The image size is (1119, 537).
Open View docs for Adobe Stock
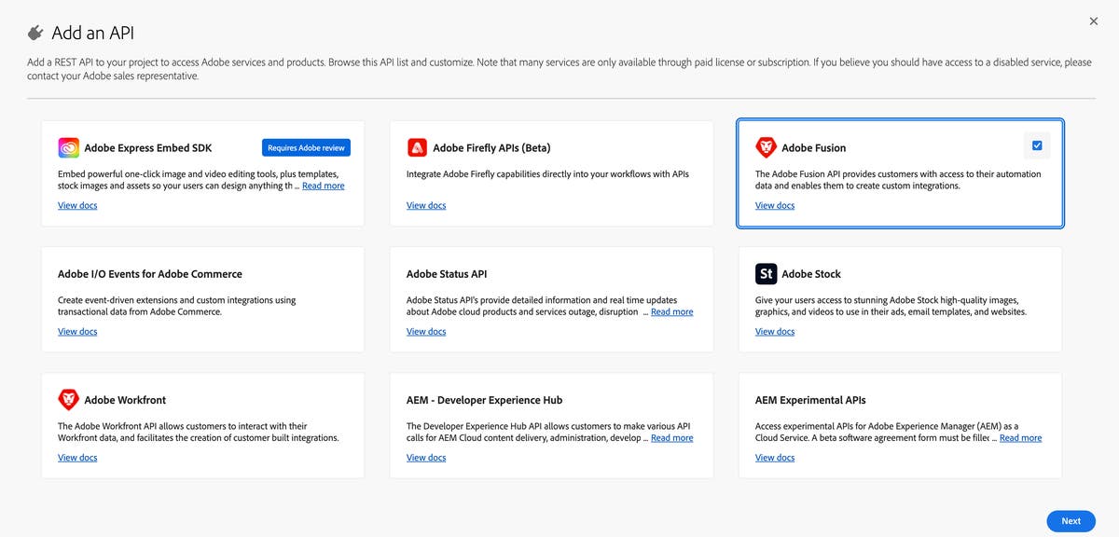(775, 331)
